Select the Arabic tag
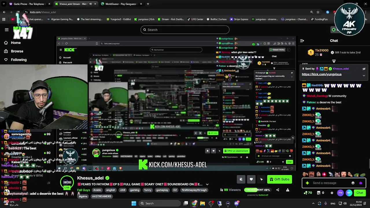 (97, 190)
